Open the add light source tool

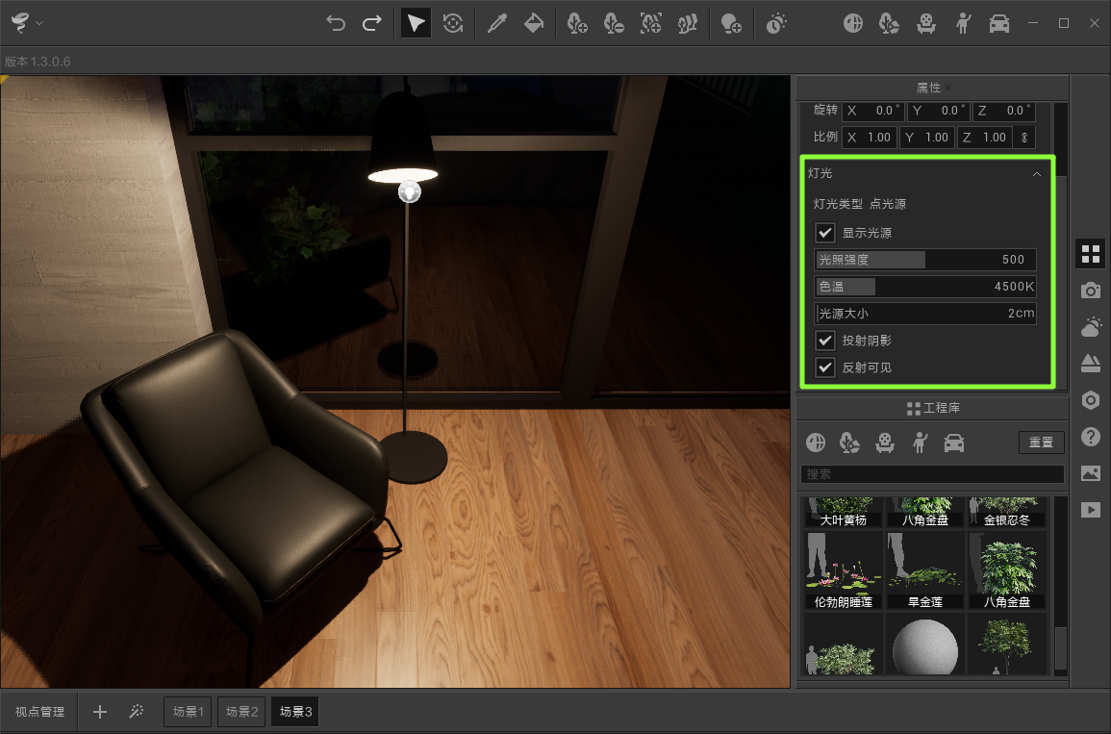731,22
